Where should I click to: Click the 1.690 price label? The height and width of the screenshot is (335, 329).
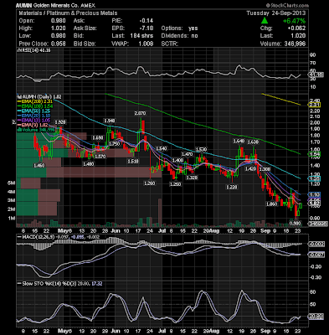[x=98, y=137]
